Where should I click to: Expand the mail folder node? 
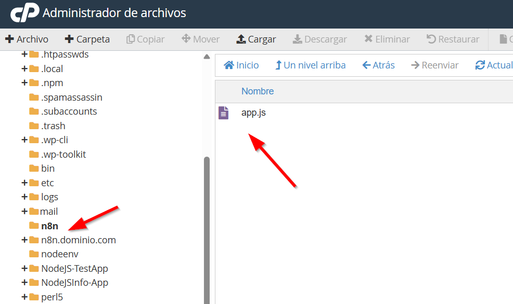pyautogui.click(x=24, y=212)
